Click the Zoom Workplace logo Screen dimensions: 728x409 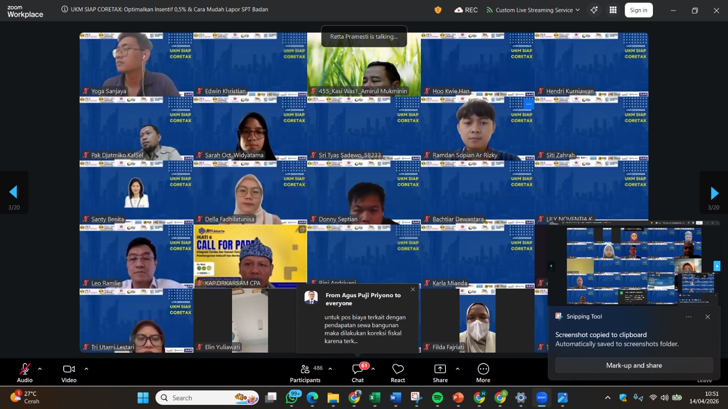[25, 11]
